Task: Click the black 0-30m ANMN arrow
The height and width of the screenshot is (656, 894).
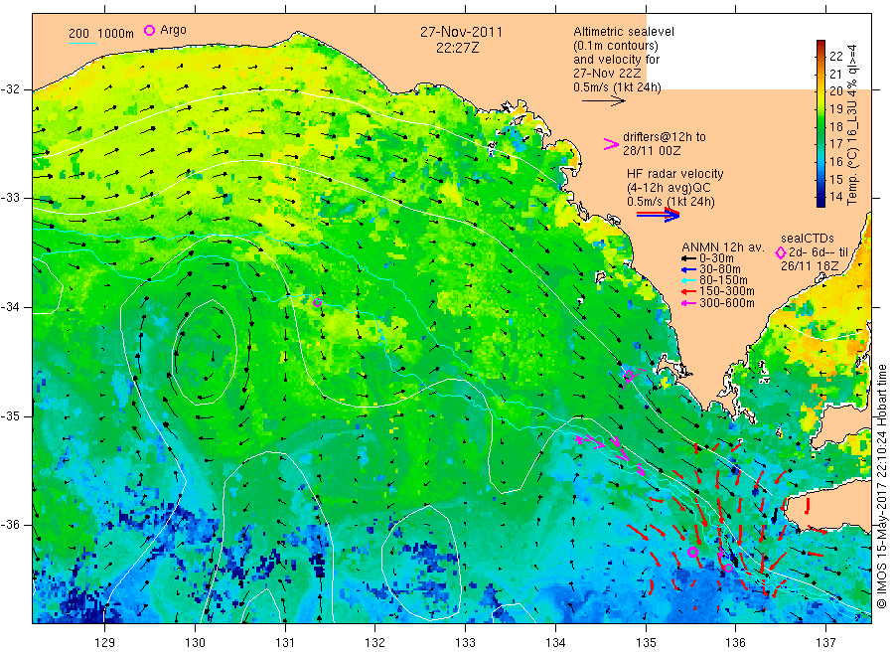Action: tap(689, 258)
